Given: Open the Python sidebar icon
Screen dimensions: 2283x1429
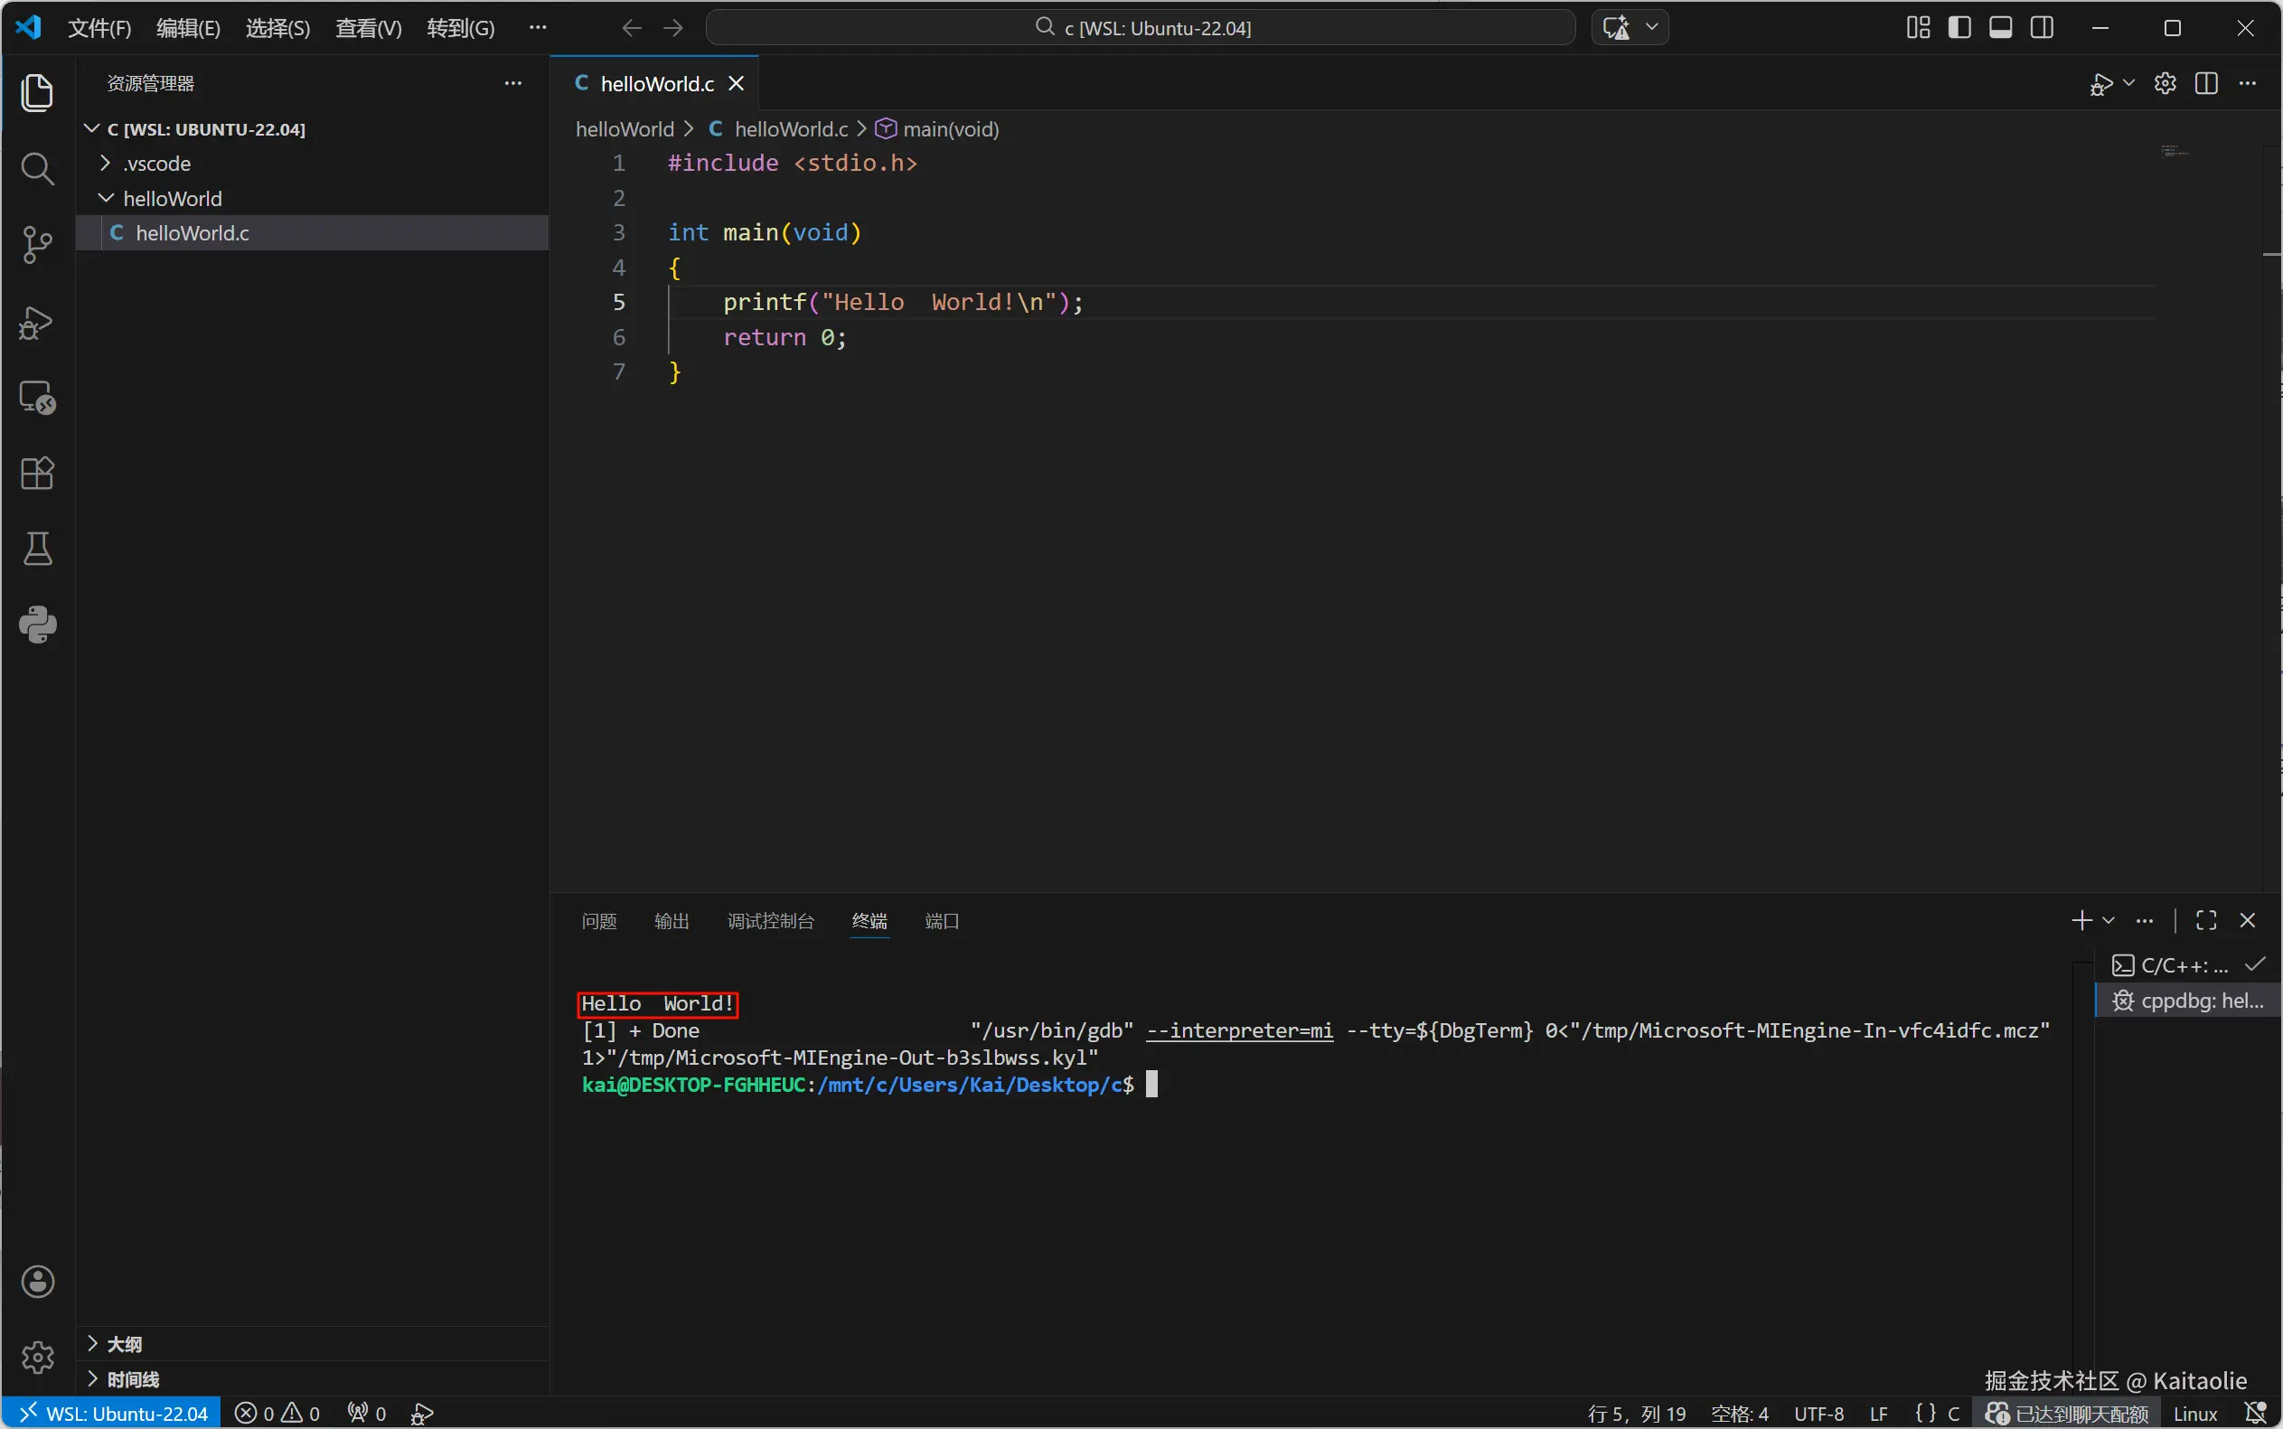Looking at the screenshot, I should click(37, 624).
